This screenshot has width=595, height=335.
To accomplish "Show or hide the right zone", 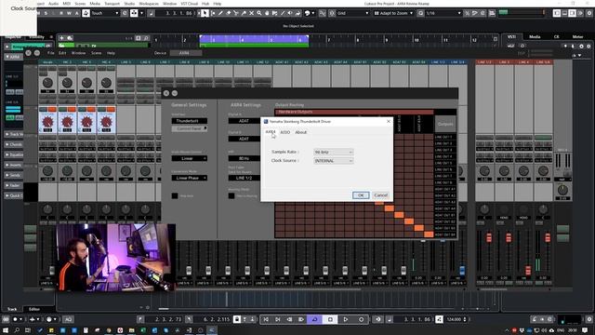I will pyautogui.click(x=572, y=13).
